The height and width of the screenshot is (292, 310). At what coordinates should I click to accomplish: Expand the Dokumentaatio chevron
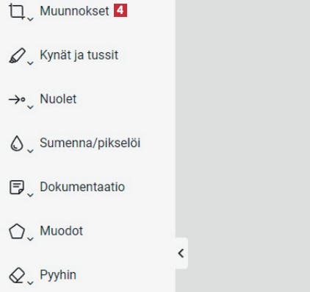click(30, 195)
